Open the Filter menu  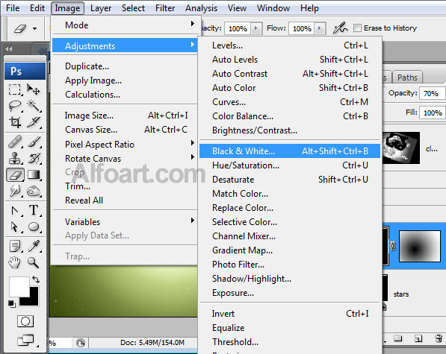[165, 8]
